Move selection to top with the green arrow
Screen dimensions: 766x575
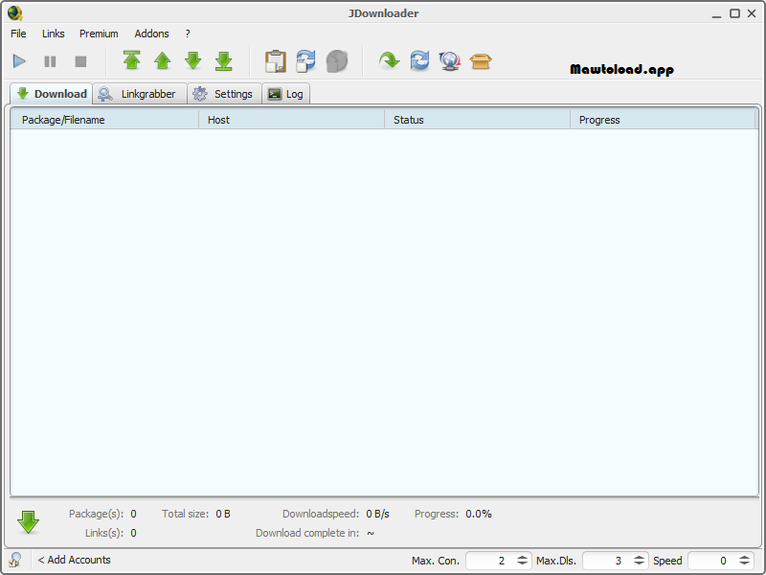pos(132,60)
